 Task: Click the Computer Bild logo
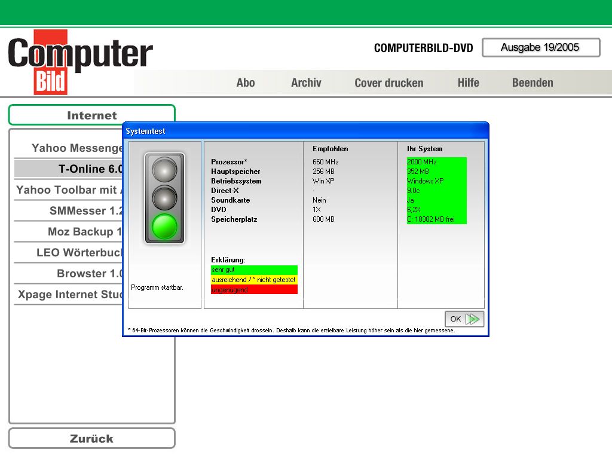tap(80, 61)
